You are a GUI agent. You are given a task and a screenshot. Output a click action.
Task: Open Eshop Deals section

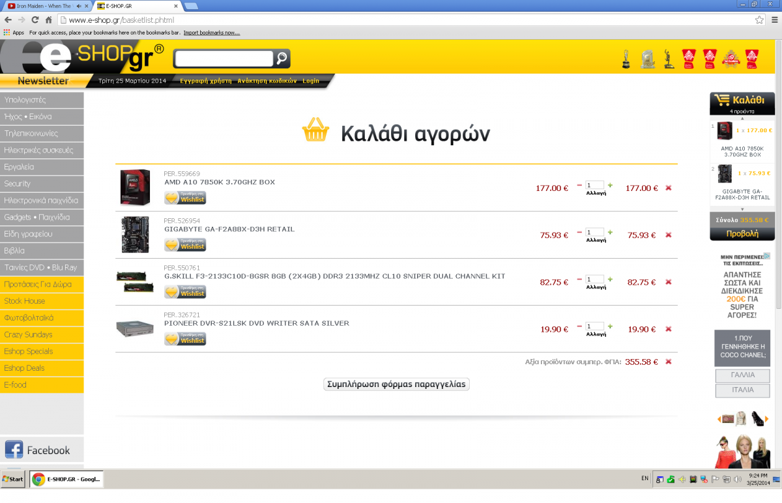(x=42, y=368)
